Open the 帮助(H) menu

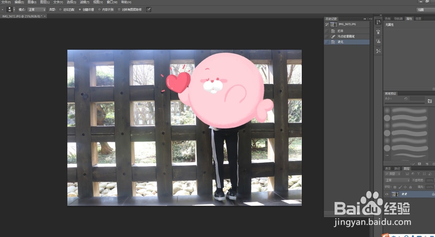[x=126, y=2]
